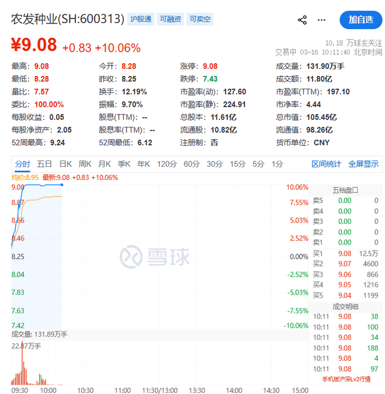Image resolution: width=385 pixels, height=394 pixels.
Task: Click the 卖1 row price 0.00
Action: (344, 242)
